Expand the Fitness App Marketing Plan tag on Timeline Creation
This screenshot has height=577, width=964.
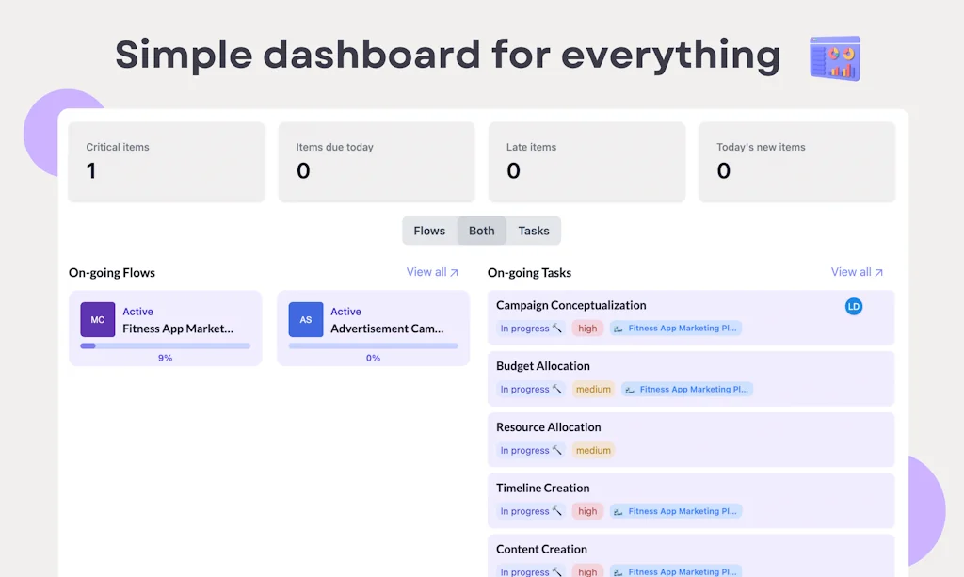coord(676,511)
